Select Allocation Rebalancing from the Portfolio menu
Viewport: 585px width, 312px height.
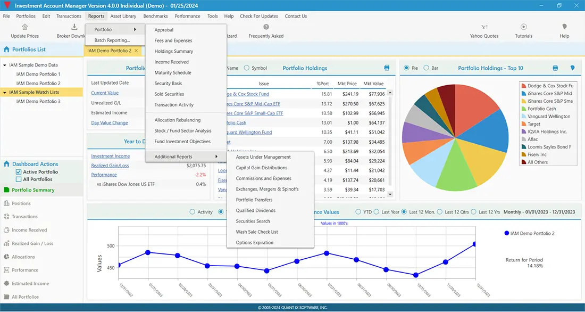click(177, 120)
